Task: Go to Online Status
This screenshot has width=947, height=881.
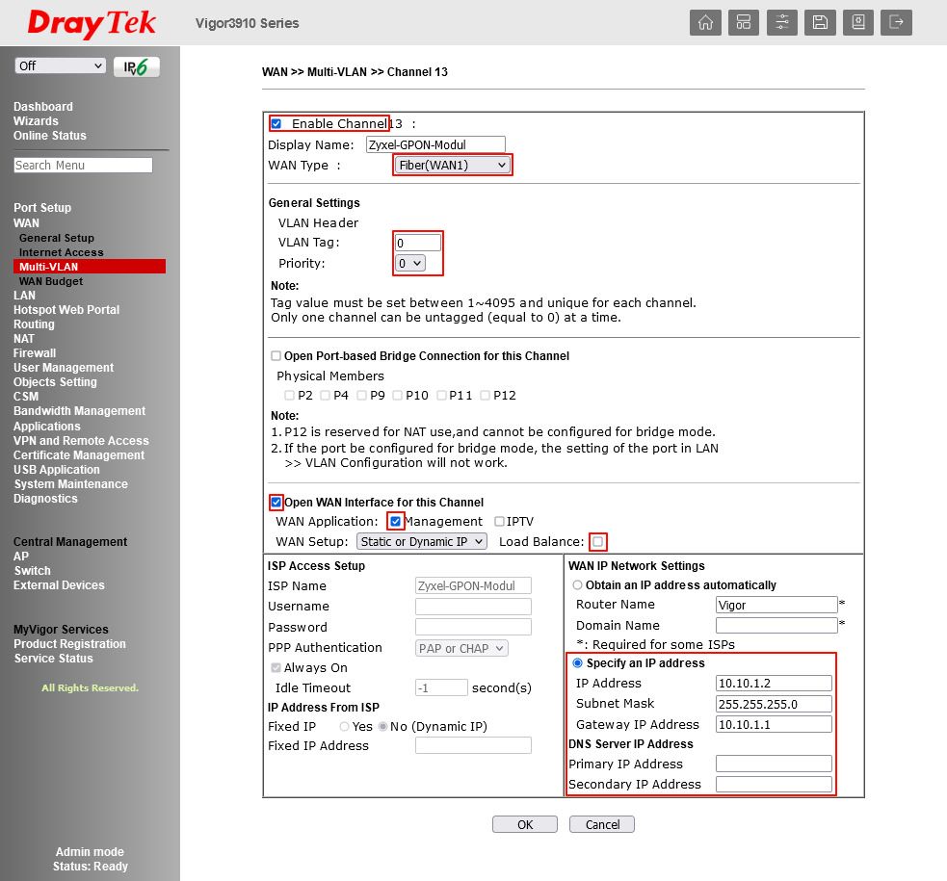Action: tap(50, 136)
